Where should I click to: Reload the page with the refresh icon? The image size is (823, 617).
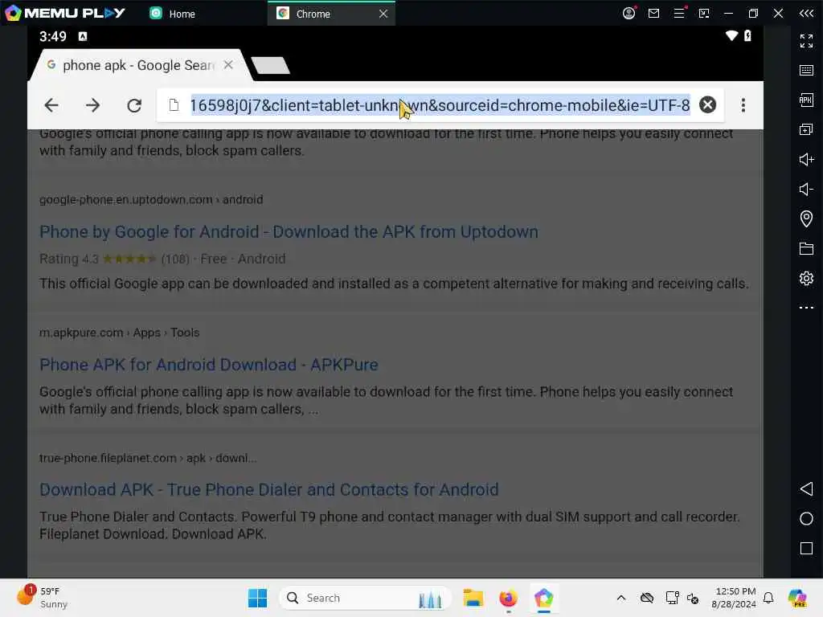click(134, 105)
